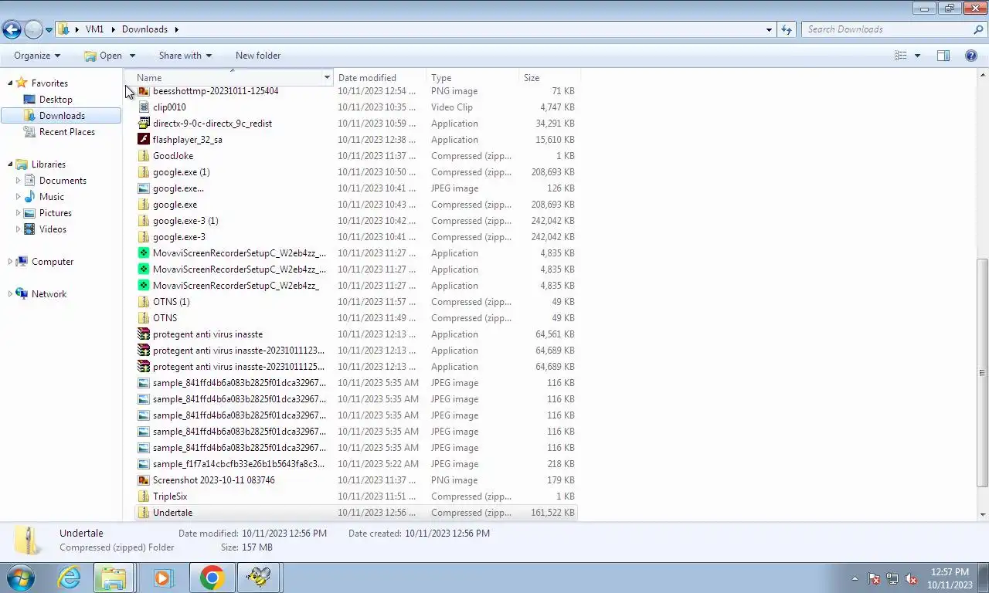Select the file named google.exe-3 (1)
This screenshot has width=989, height=593.
185,221
